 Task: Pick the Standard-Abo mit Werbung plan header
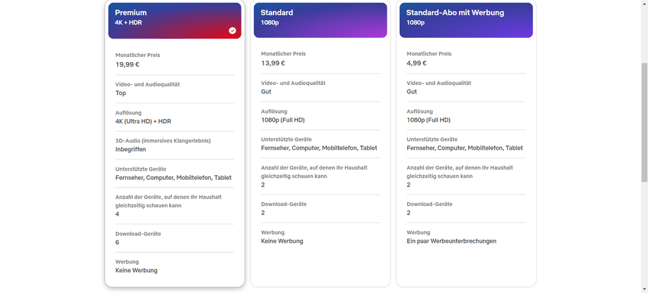pyautogui.click(x=466, y=20)
